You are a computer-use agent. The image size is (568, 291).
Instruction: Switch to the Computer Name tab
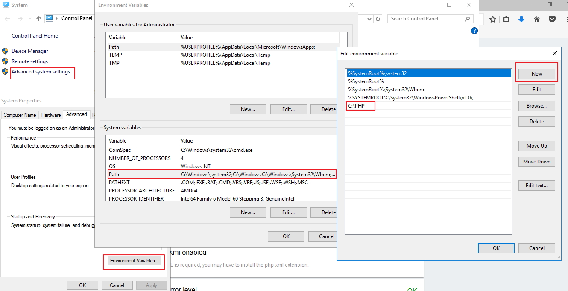20,115
